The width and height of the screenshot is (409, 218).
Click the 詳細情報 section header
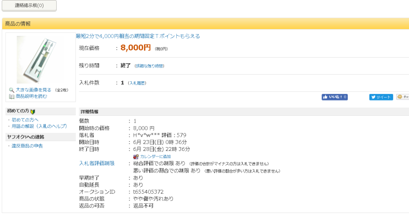244,111
